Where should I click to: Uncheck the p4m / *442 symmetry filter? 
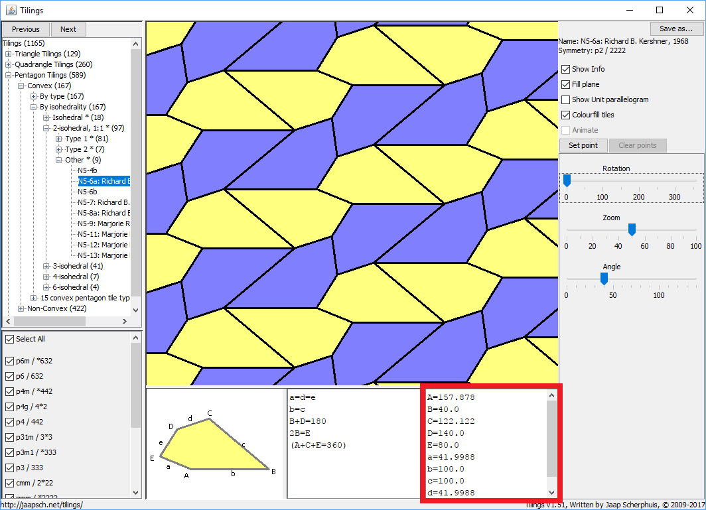pyautogui.click(x=9, y=391)
